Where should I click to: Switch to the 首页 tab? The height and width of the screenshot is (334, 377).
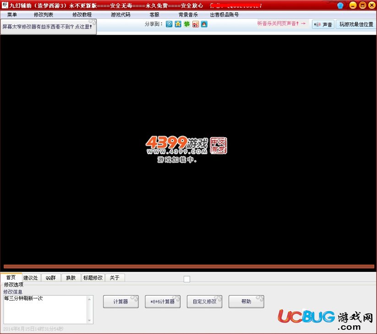point(11,278)
